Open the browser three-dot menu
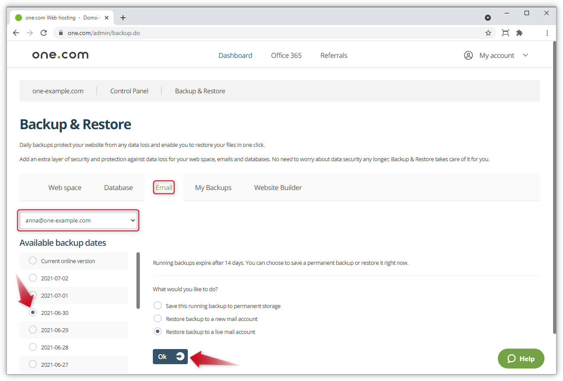 tap(547, 33)
